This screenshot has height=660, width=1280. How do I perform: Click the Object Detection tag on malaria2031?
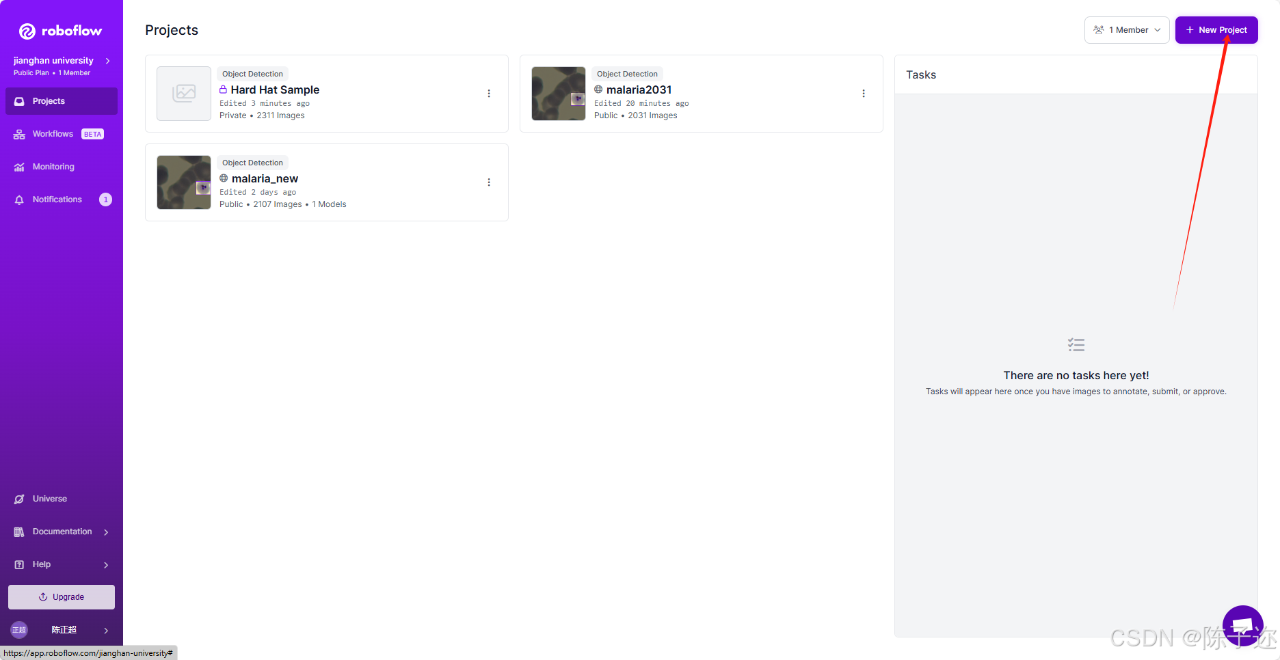click(x=627, y=74)
